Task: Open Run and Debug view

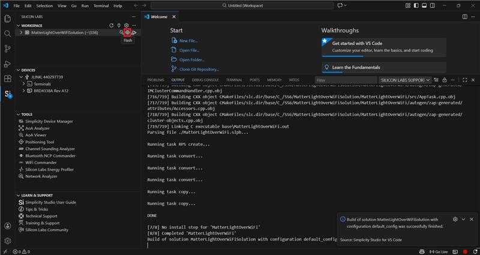Action: click(x=7, y=64)
